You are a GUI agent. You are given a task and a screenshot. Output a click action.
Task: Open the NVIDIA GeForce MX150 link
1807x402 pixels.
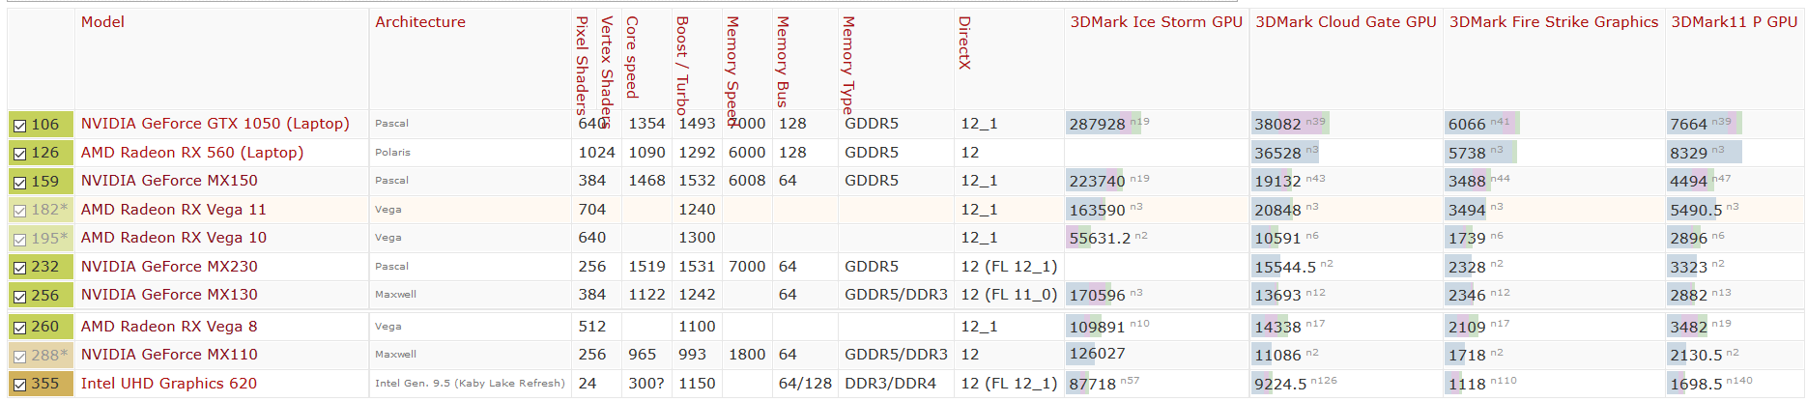[169, 181]
